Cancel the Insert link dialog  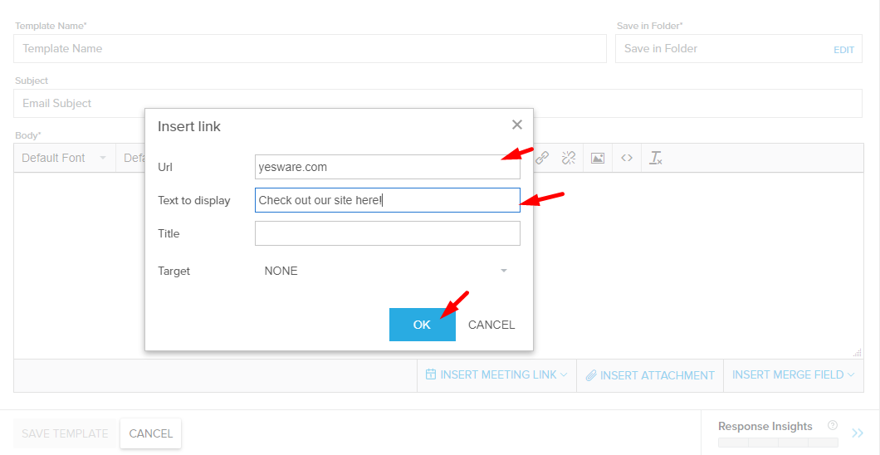[491, 325]
